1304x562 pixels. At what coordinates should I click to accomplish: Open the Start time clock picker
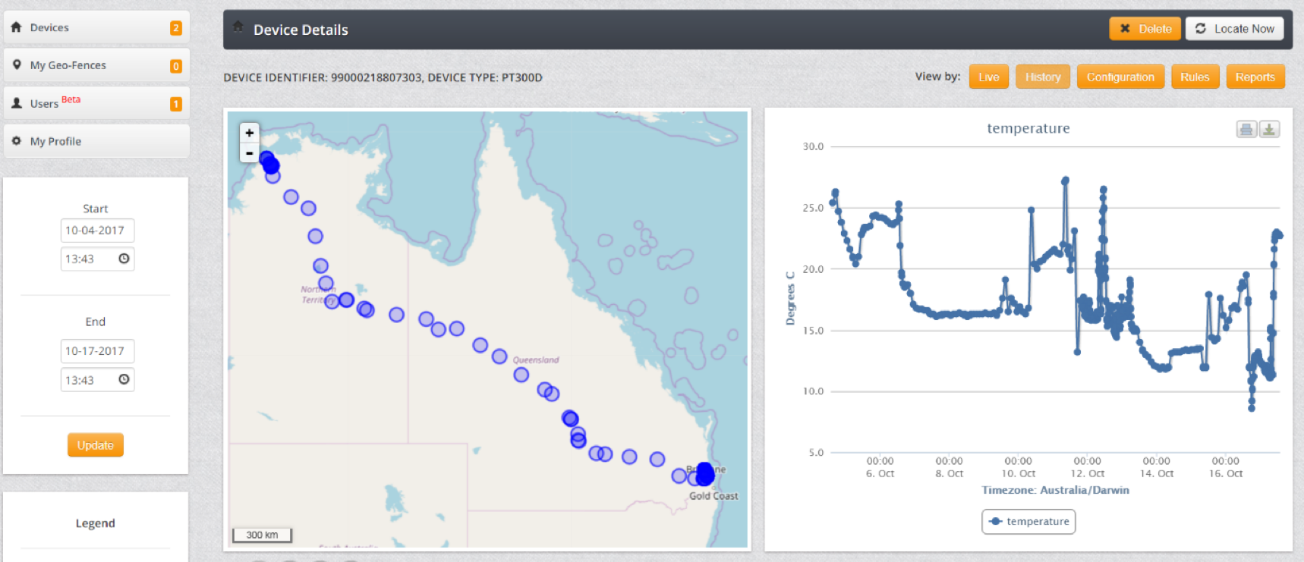click(x=124, y=259)
